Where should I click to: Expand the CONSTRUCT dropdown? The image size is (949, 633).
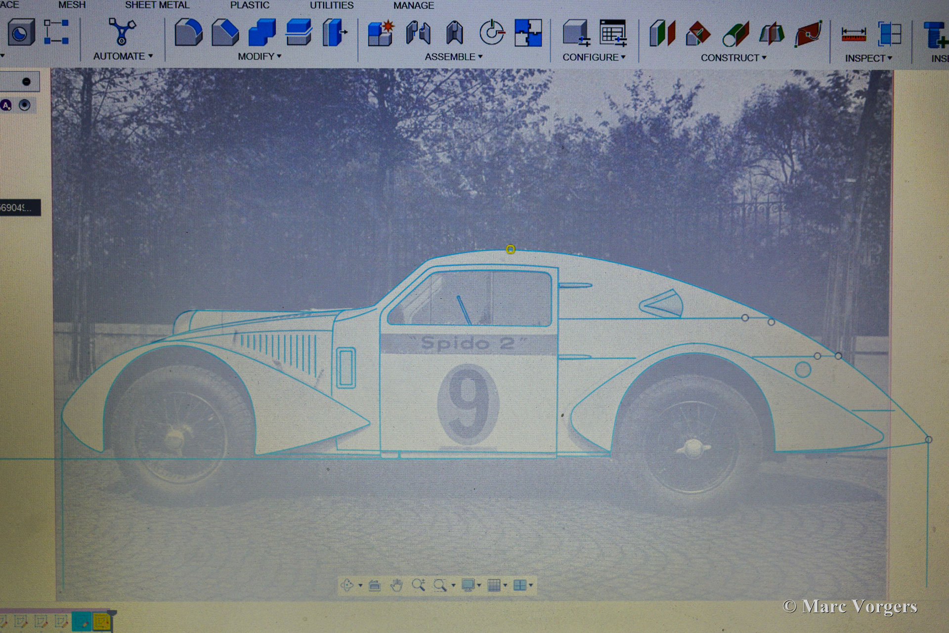(733, 58)
